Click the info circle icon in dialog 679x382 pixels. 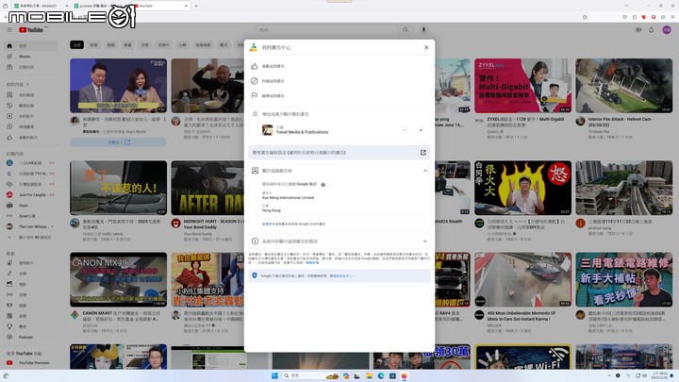pos(255,241)
